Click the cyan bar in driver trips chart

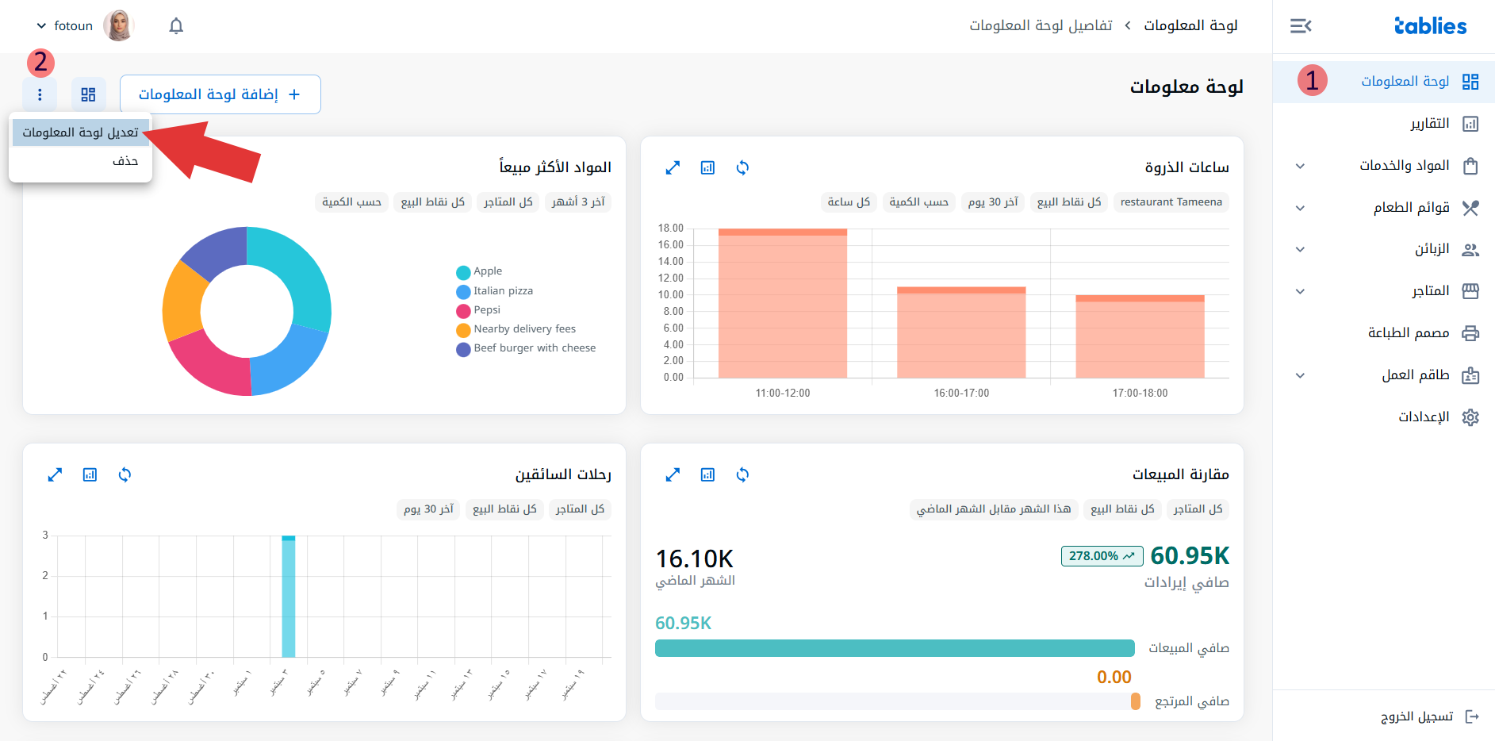pyautogui.click(x=289, y=597)
